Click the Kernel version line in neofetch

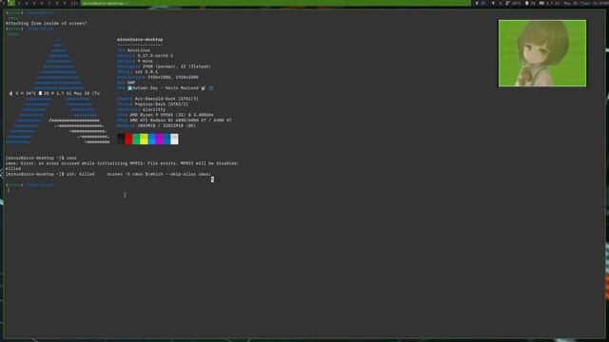pyautogui.click(x=145, y=56)
